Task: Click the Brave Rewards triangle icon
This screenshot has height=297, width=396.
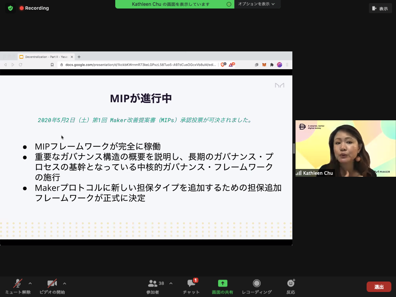Action: point(231,65)
